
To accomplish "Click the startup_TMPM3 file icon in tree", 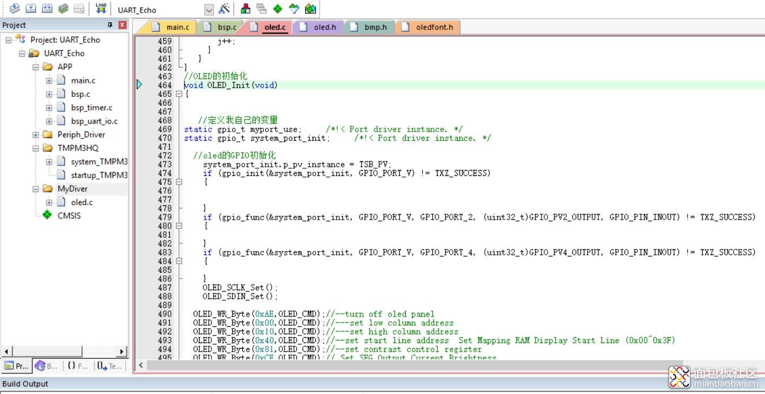I will point(62,175).
